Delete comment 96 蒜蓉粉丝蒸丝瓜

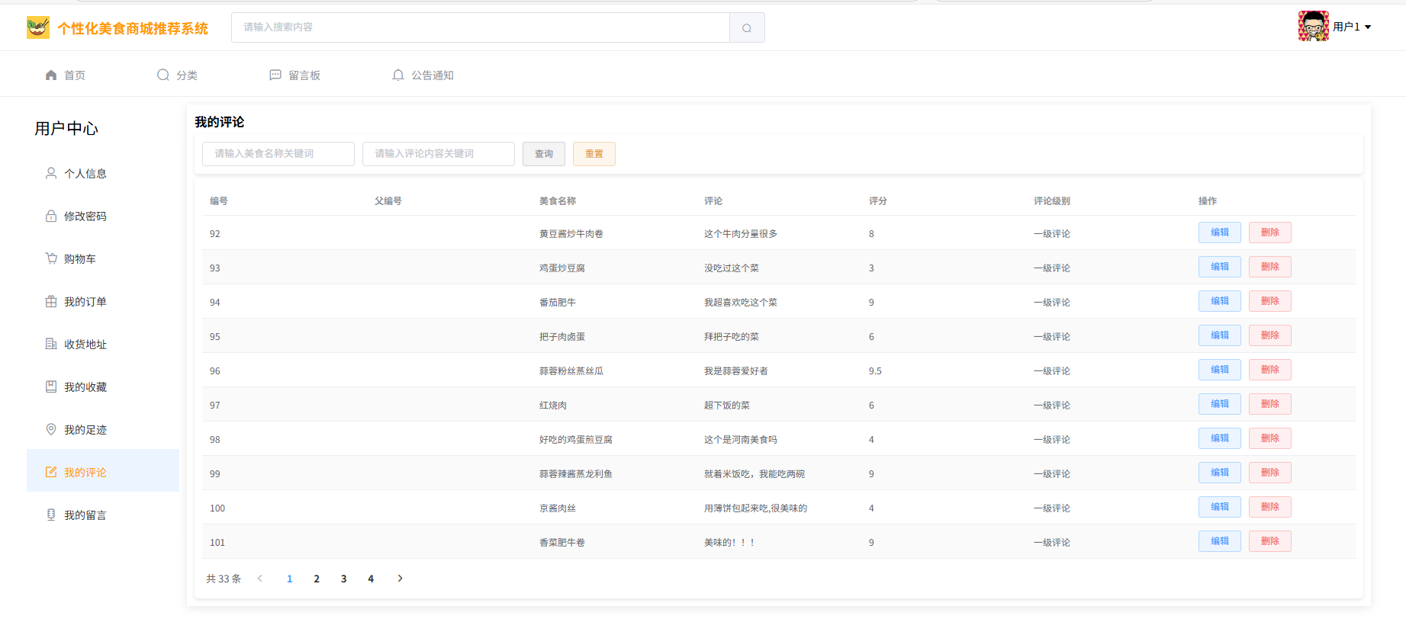pos(1270,370)
